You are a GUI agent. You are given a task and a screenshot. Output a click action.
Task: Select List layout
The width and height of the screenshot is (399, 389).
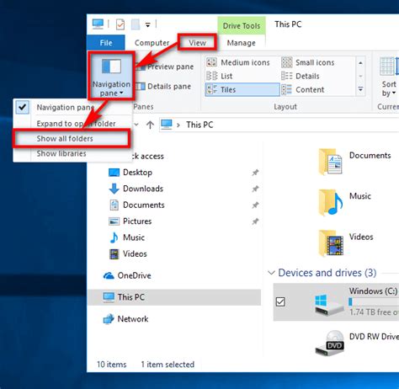220,76
